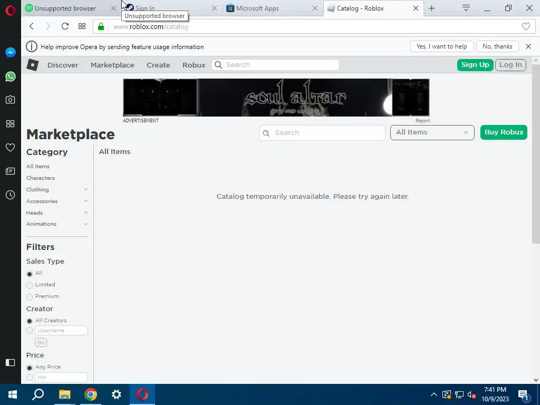Select the Limited sales type radio

point(30,285)
